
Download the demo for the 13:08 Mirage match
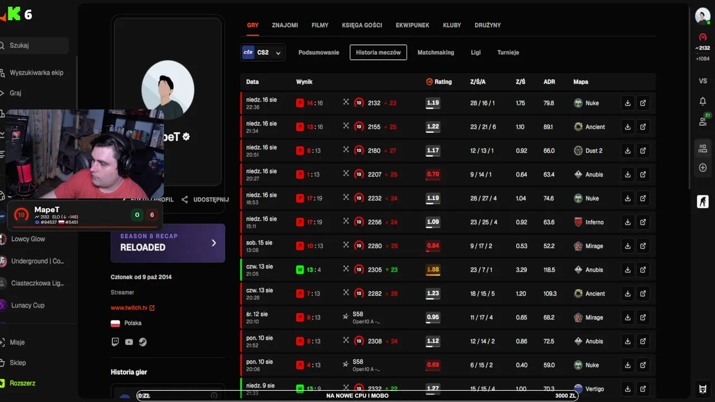coord(628,246)
